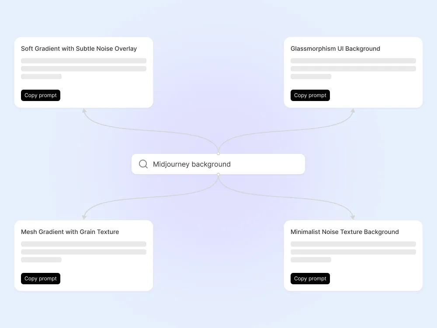The width and height of the screenshot is (437, 328).
Task: Click the connector node above the search bar
Action: pos(218,153)
